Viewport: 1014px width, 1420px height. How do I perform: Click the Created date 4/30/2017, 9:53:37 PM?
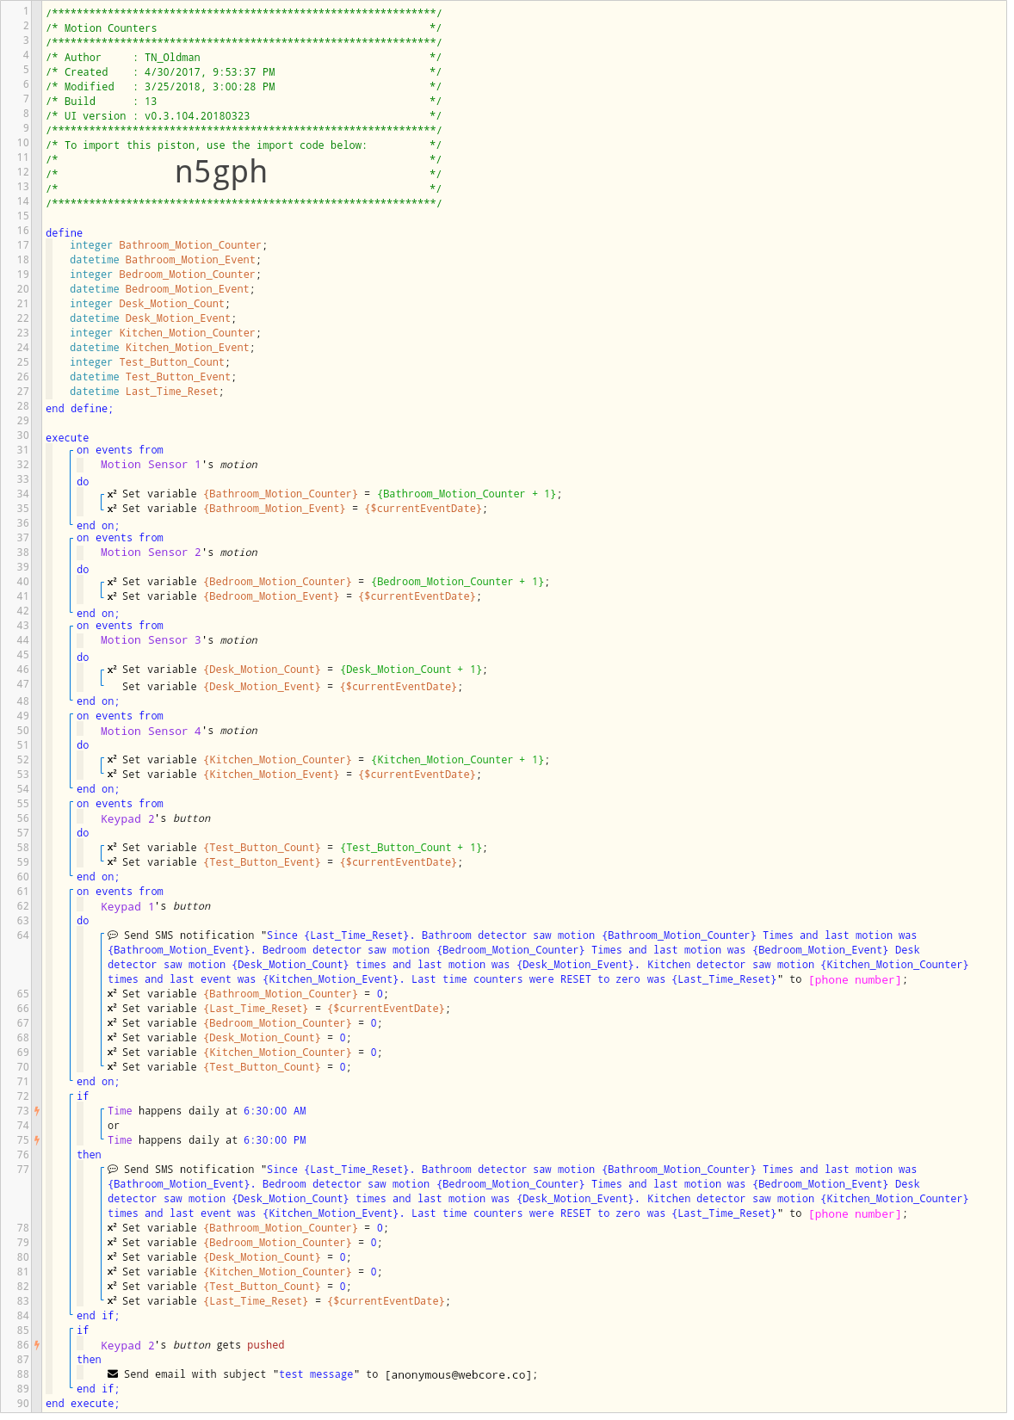(210, 72)
